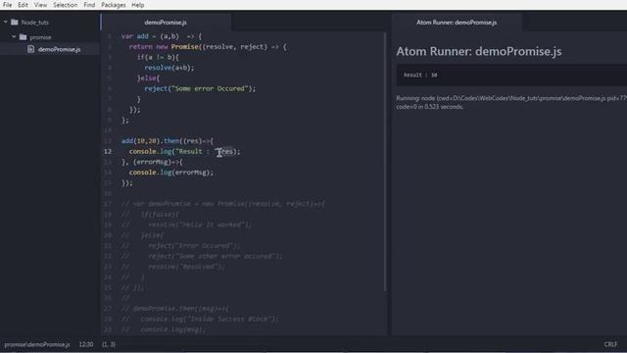
Task: Open the File menu
Action: pos(7,5)
